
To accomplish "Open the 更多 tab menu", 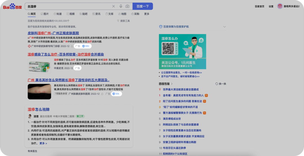I will pyautogui.click(x=147, y=14).
